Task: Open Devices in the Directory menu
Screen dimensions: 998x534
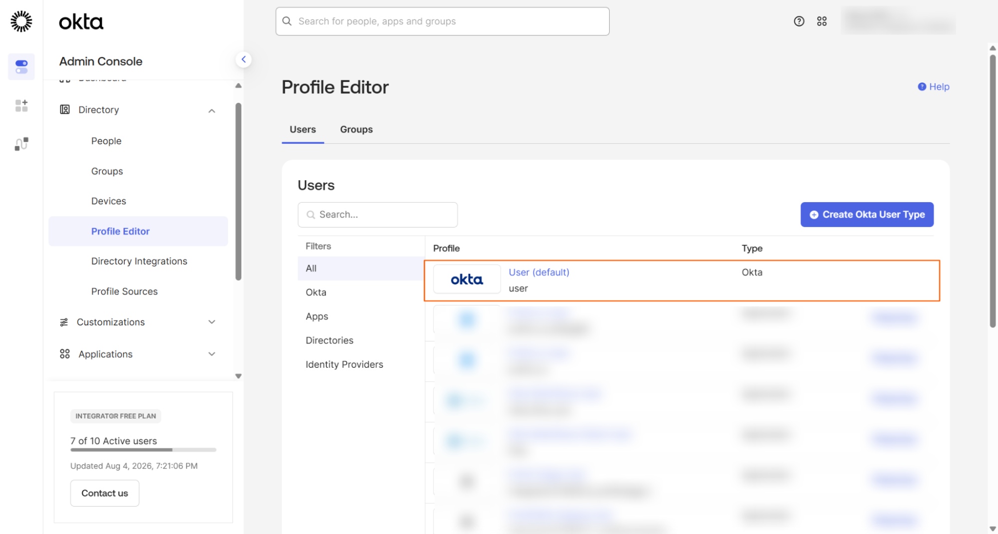Action: point(108,201)
